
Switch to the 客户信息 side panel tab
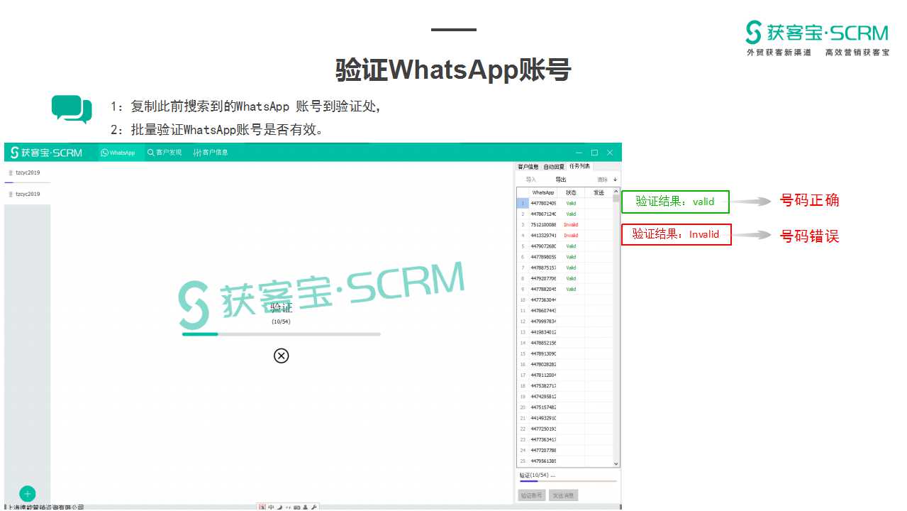(528, 167)
